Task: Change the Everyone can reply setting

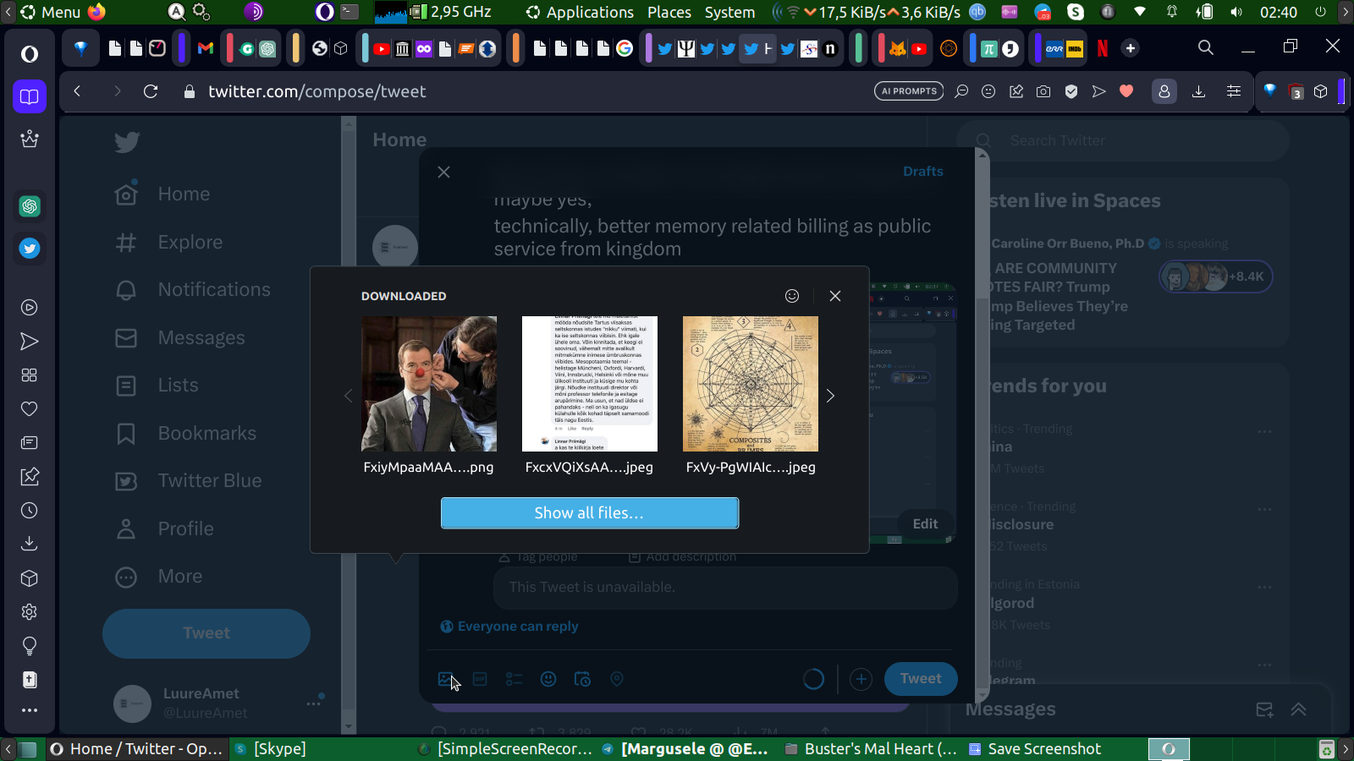Action: point(509,627)
